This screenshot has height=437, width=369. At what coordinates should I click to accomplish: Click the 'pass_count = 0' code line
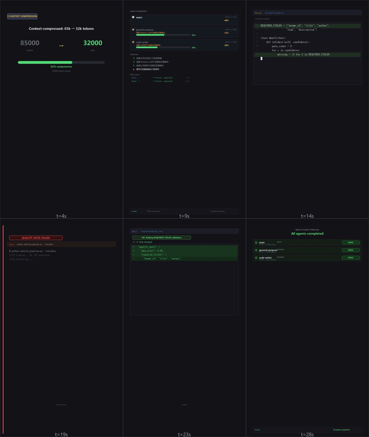click(x=282, y=46)
